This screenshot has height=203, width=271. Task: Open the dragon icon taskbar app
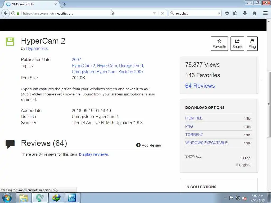pos(40,198)
